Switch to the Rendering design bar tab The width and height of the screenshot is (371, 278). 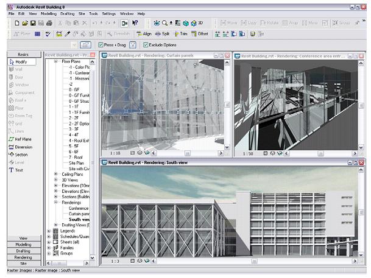coord(23,257)
